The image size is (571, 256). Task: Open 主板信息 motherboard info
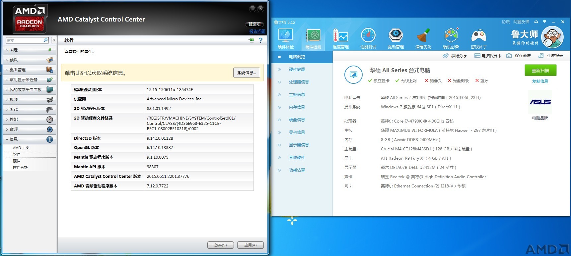[x=297, y=95]
